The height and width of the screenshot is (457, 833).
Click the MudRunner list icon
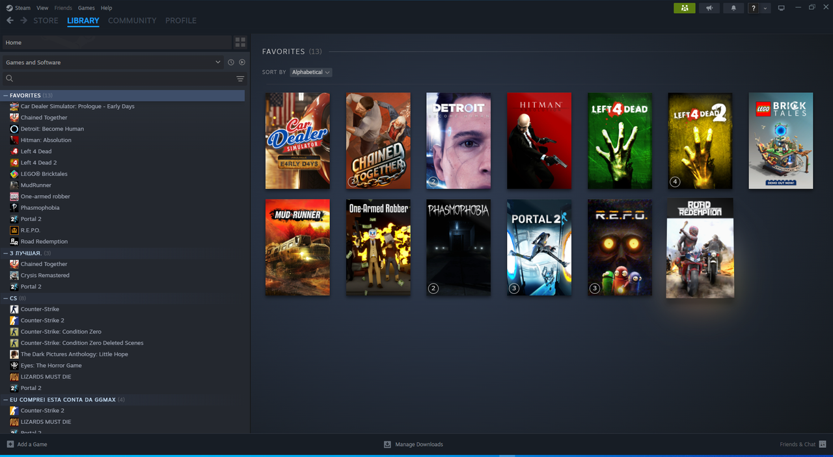[x=14, y=185]
